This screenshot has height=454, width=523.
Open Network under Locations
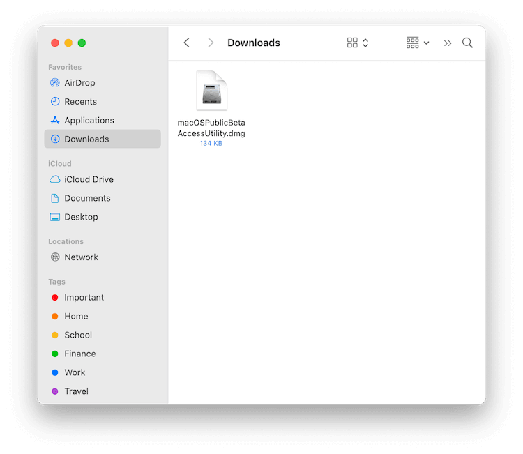81,257
